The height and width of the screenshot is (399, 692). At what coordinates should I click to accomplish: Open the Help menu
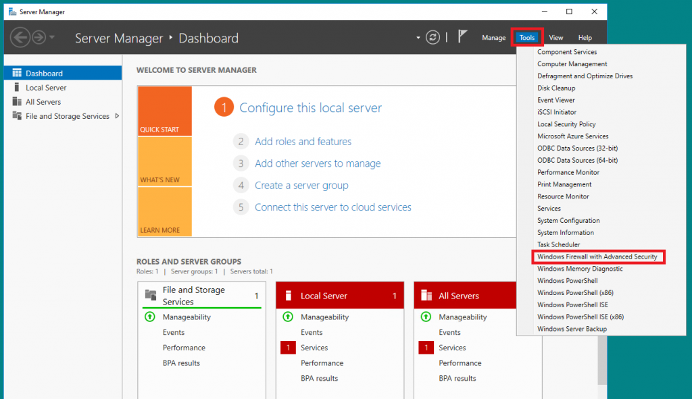[585, 38]
